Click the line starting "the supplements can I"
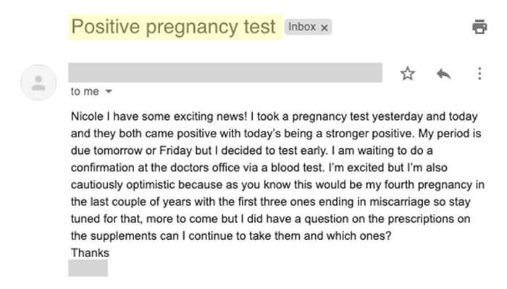The image size is (507, 289). pos(231,236)
